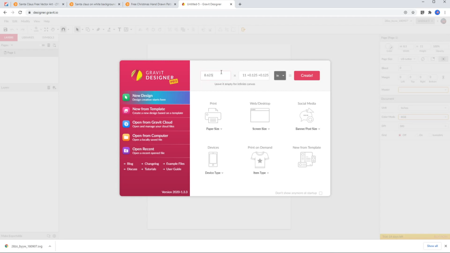Screen dimensions: 450x253
Task: Click the Print on Demand t-shirt icon
Action: tap(260, 160)
